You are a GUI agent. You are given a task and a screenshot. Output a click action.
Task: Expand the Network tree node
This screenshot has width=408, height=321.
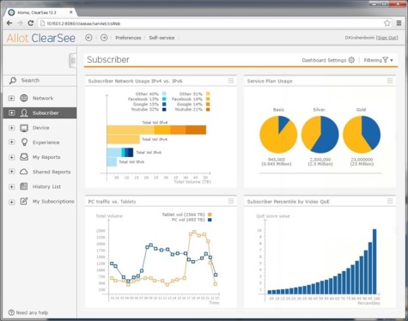click(x=11, y=98)
